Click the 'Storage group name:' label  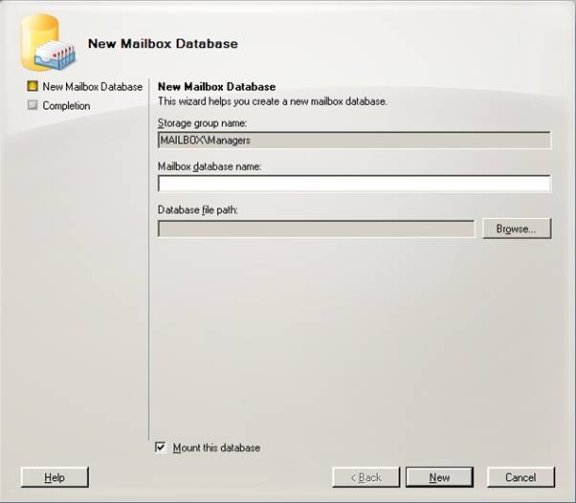point(202,123)
